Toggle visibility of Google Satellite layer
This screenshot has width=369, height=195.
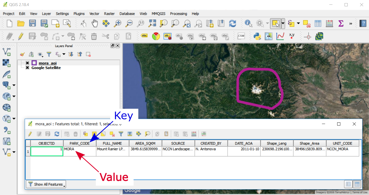tap(27, 68)
